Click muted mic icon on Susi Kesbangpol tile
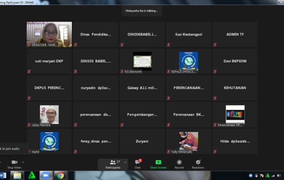The image size is (284, 180). click(169, 45)
